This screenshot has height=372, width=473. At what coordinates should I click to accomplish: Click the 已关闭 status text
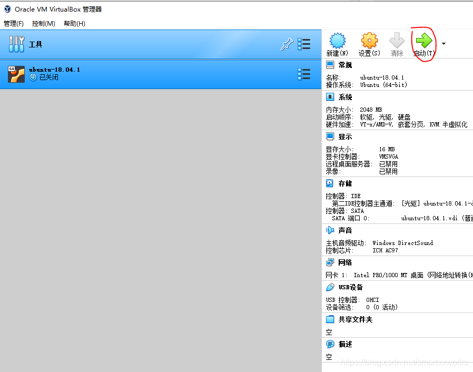49,77
